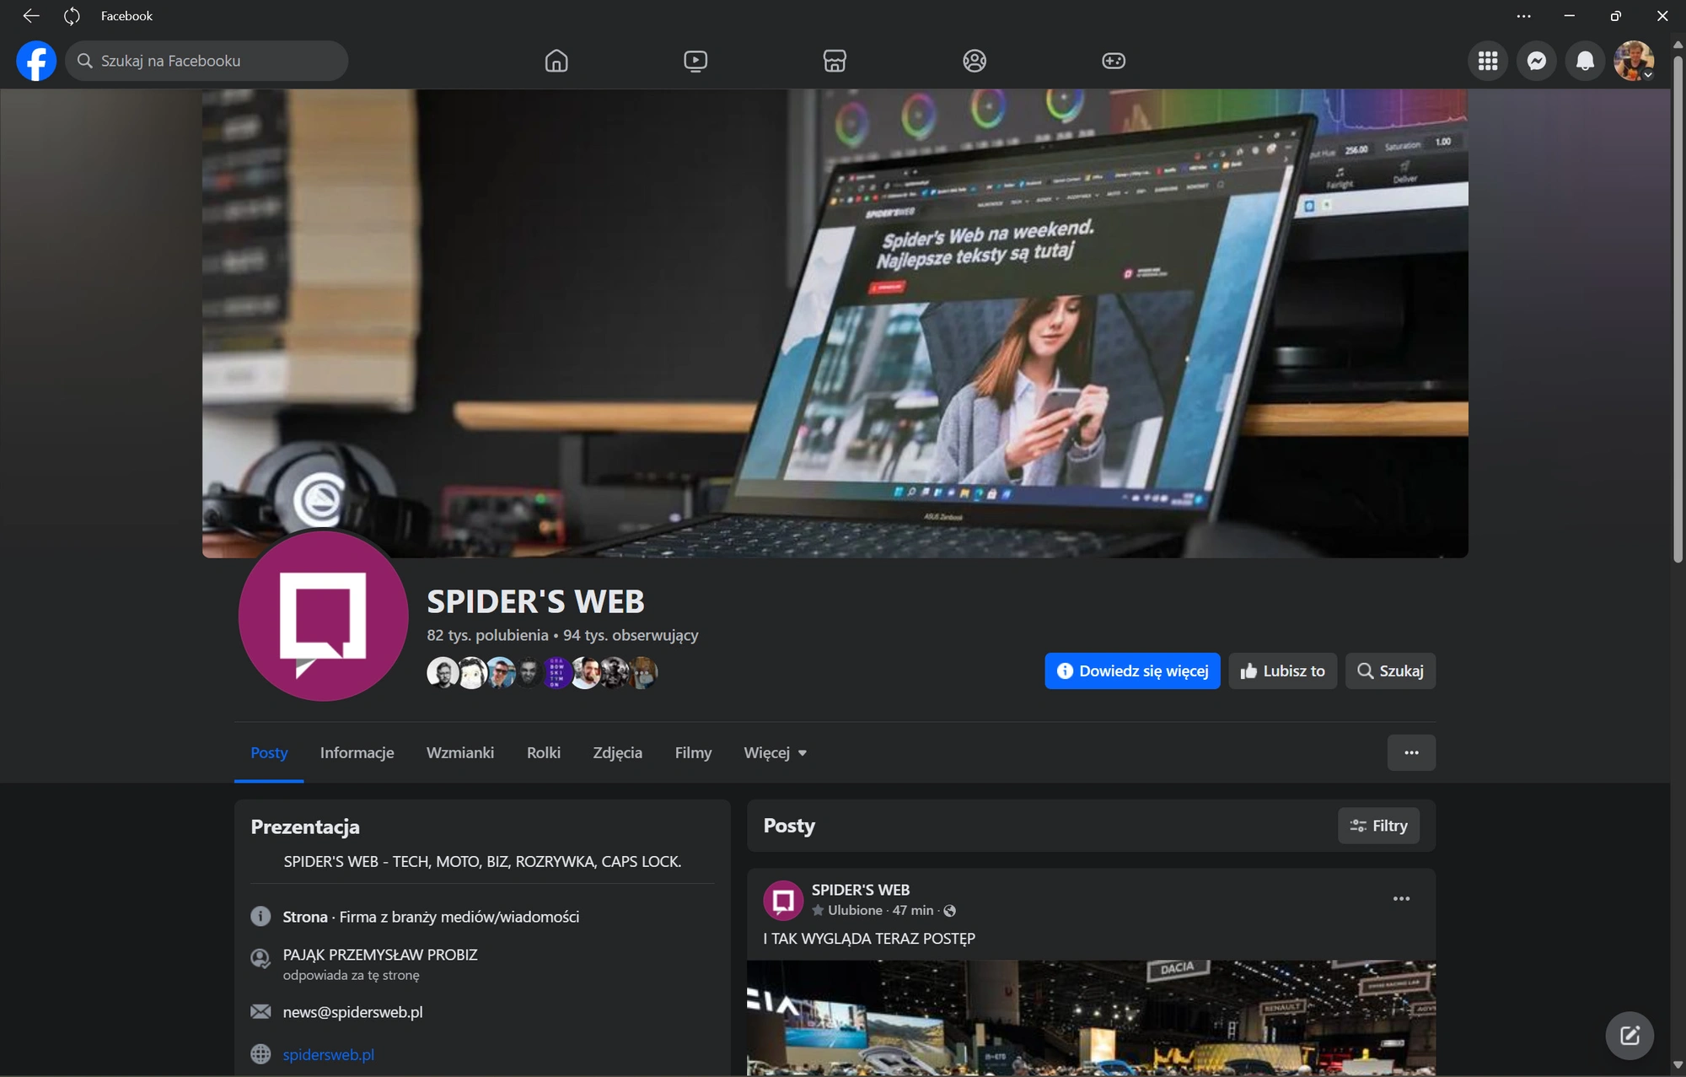Open the spidersweb.pl website link
This screenshot has width=1686, height=1077.
tap(328, 1054)
